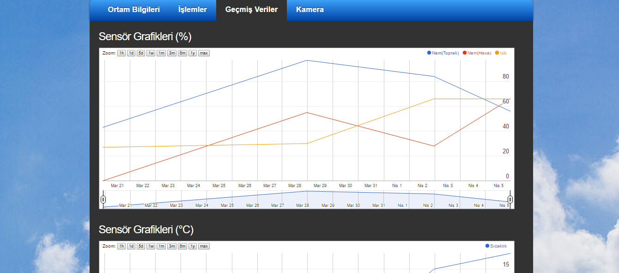The width and height of the screenshot is (619, 273).
Task: Click the red Nem(Hava) legend marker
Action: click(465, 53)
